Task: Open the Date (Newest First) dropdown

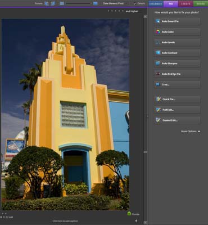Action: point(115,3)
